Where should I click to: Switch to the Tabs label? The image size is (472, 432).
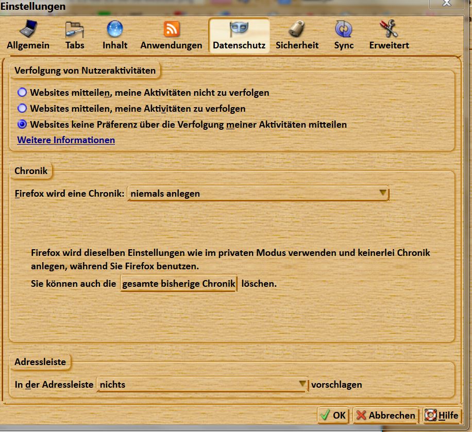75,45
